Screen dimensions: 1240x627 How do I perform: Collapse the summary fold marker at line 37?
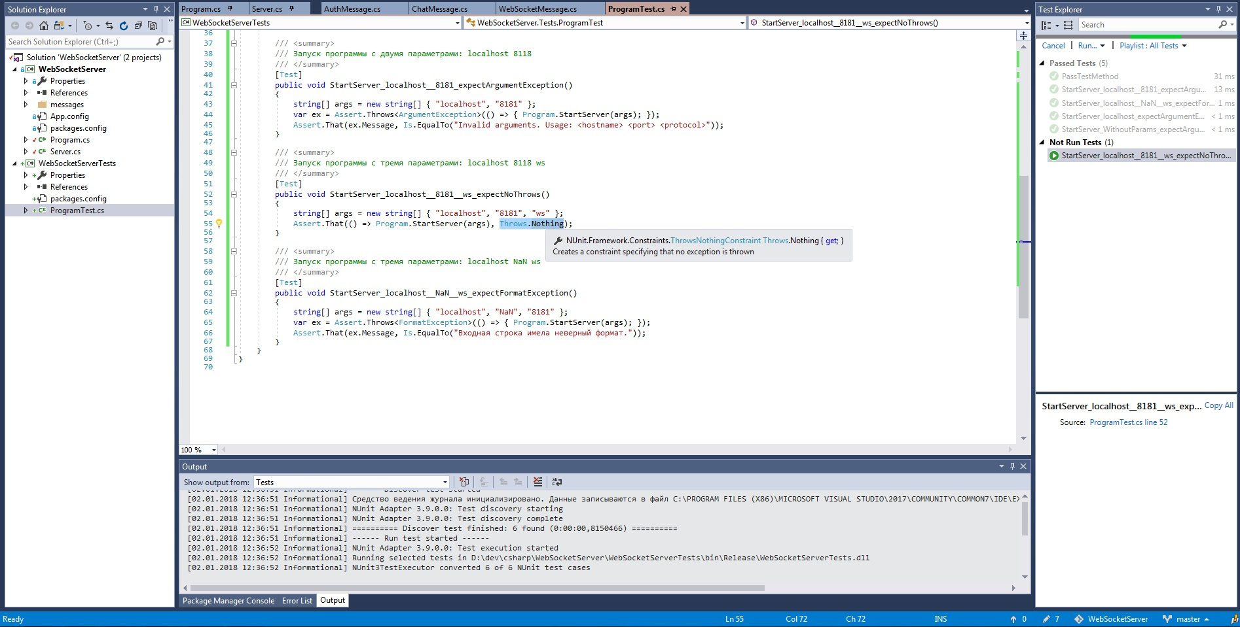(x=234, y=43)
